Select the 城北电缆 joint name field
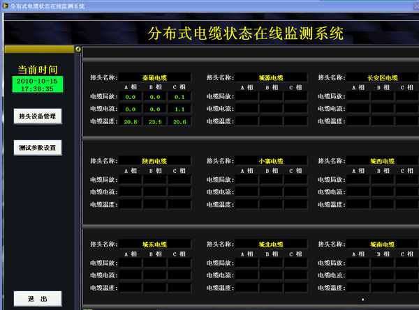 (x=272, y=245)
